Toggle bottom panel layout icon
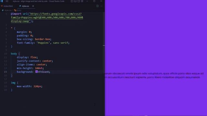The image size is (207, 116). [75, 1]
